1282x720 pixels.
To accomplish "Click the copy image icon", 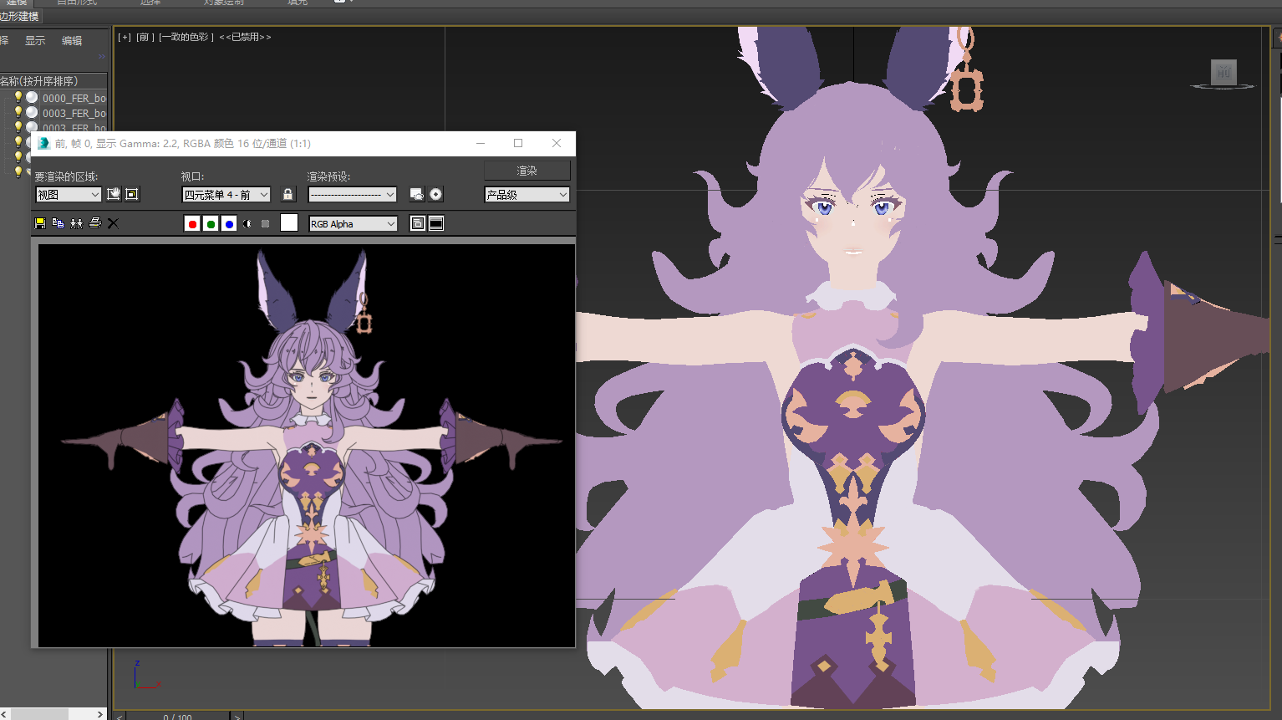I will [x=58, y=223].
